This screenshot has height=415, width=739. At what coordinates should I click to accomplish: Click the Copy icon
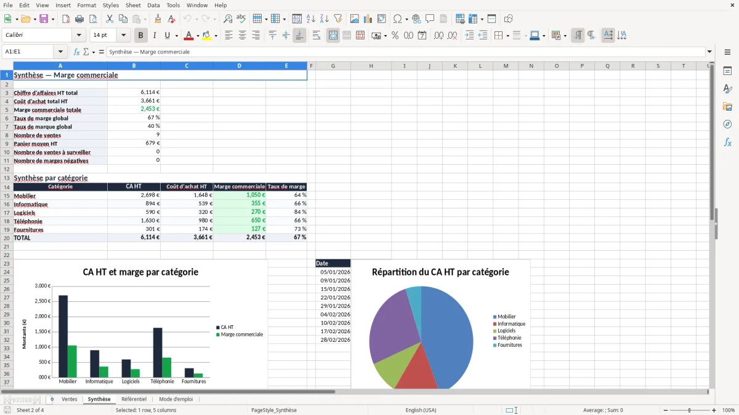[x=122, y=19]
